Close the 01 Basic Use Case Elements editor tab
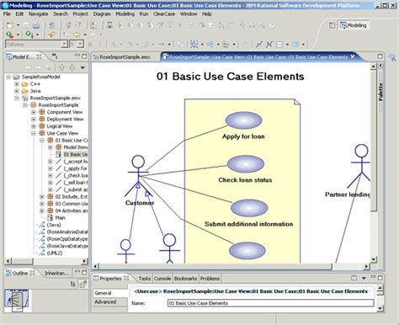This screenshot has height=325, width=399. 353,56
